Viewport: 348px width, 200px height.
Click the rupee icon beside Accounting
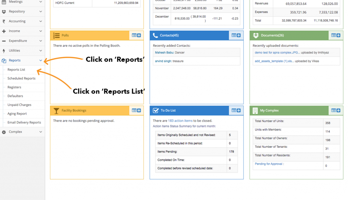[4, 21]
